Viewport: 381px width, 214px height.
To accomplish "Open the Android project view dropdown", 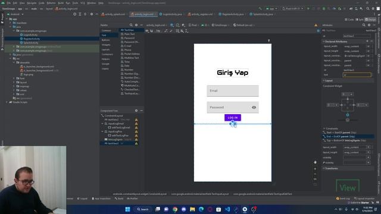I will coord(15,14).
